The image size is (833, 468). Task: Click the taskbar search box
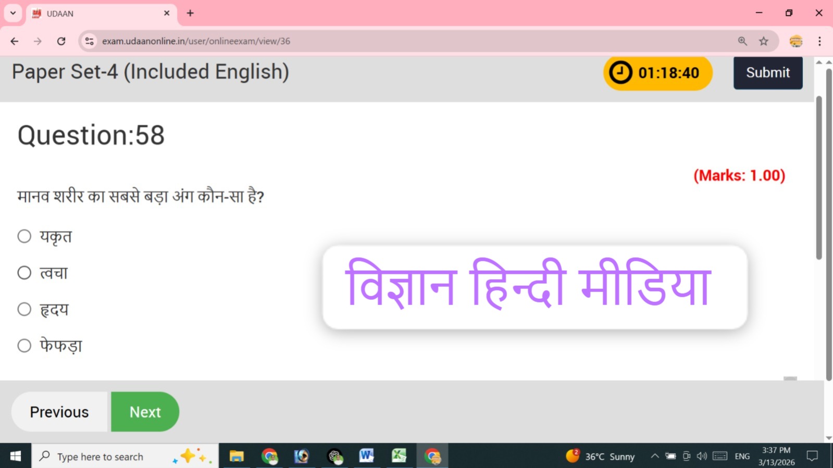125,456
